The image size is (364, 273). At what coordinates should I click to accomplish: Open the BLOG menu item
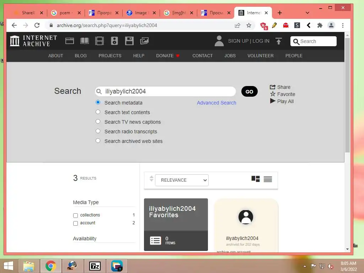[x=81, y=56]
